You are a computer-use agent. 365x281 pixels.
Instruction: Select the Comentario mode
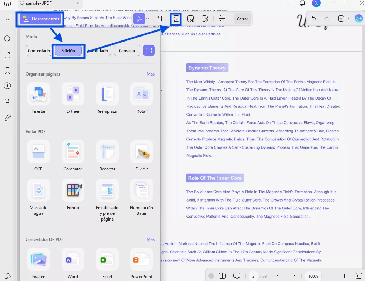(x=39, y=50)
